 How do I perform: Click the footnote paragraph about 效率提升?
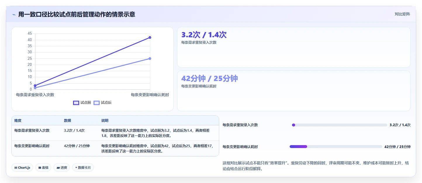(316, 166)
